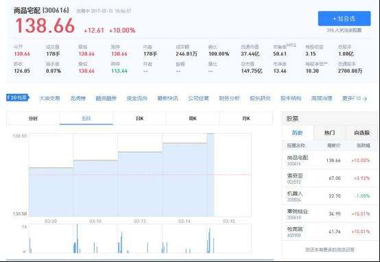Image resolution: width=380 pixels, height=262 pixels.
Task: Click the 03-14 volume bars area
Action: click(x=185, y=239)
